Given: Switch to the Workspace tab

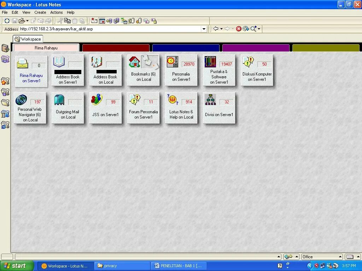Looking at the screenshot, I should [28, 39].
